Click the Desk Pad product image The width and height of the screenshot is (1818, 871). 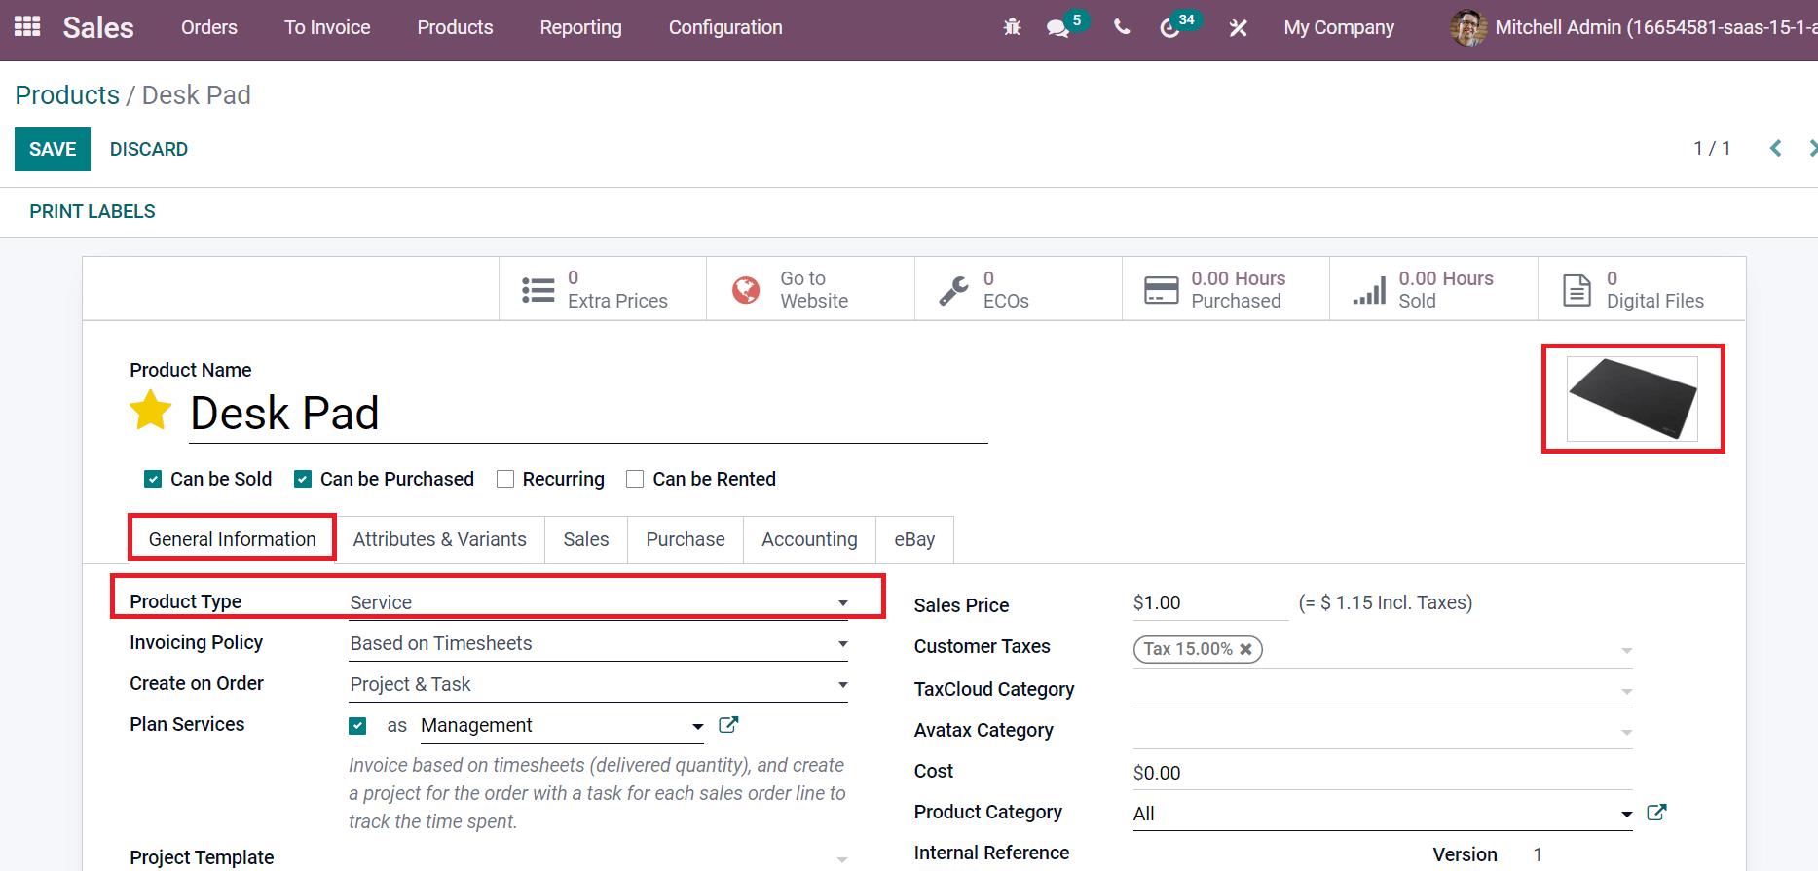tap(1632, 398)
